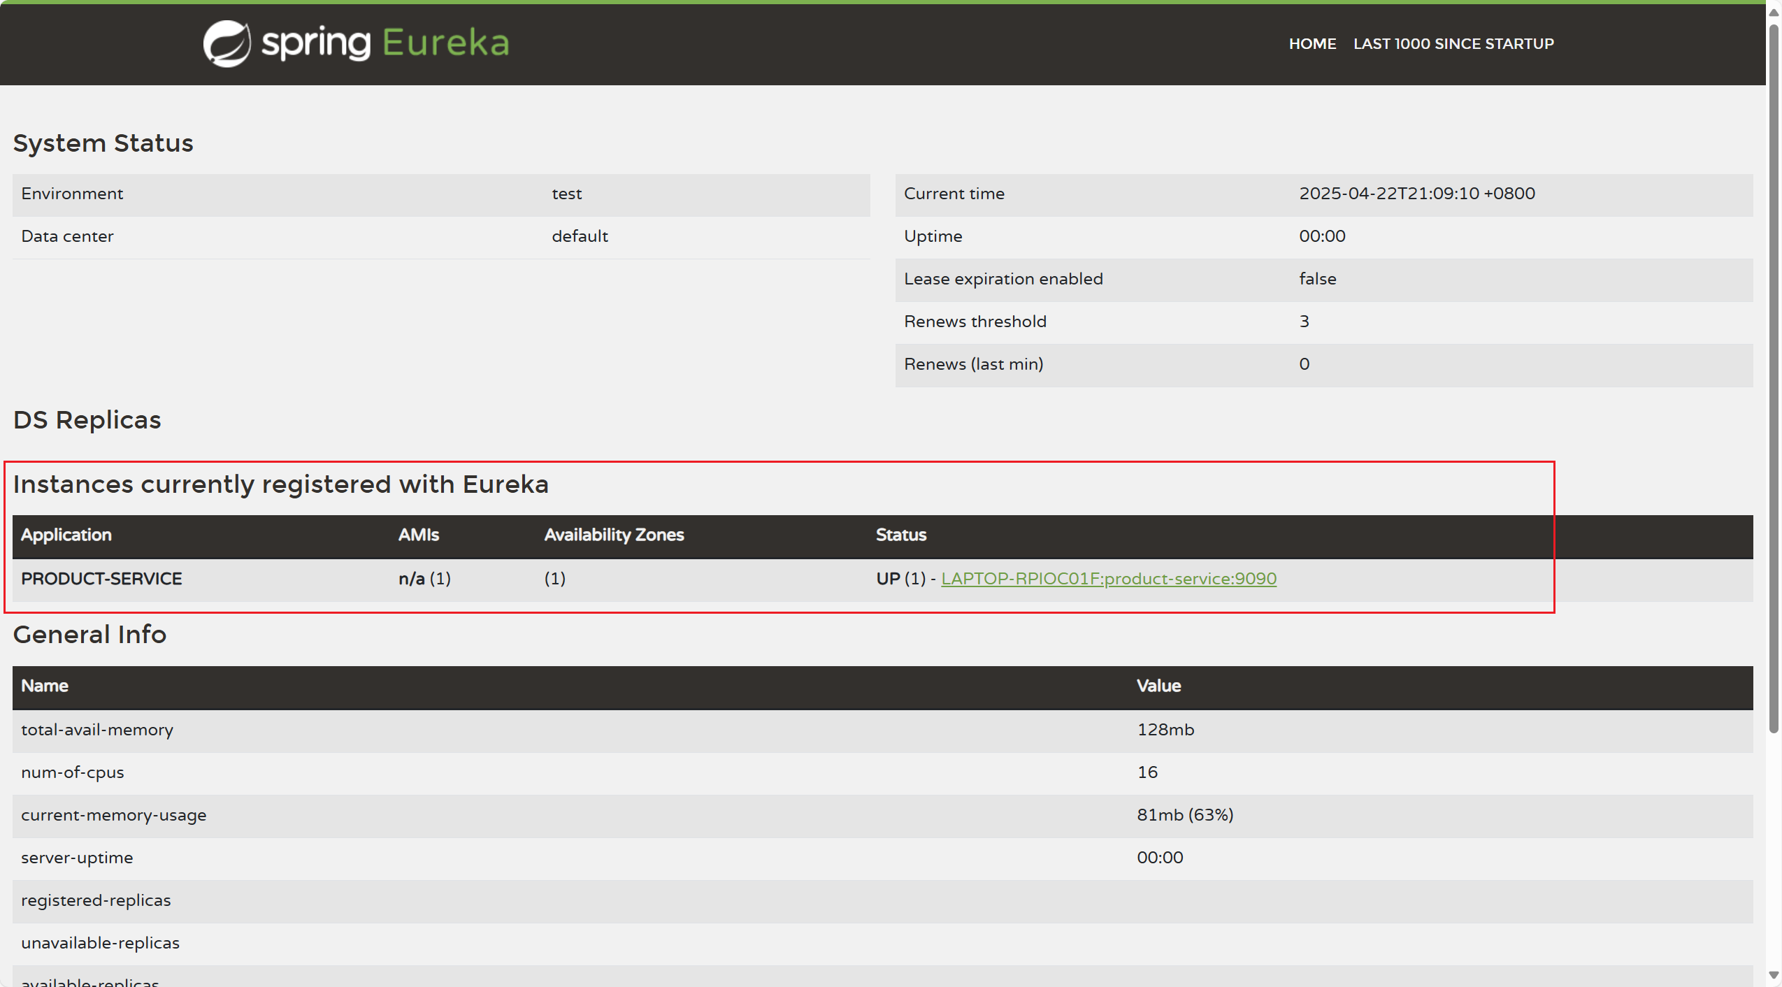Click the current time value 2025-04-22T21:09:10
Image resolution: width=1782 pixels, height=987 pixels.
[1416, 194]
